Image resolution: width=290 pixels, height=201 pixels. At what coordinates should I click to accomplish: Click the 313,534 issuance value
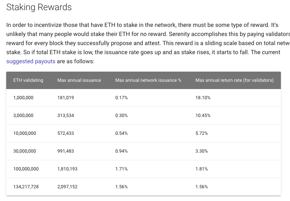pyautogui.click(x=66, y=116)
